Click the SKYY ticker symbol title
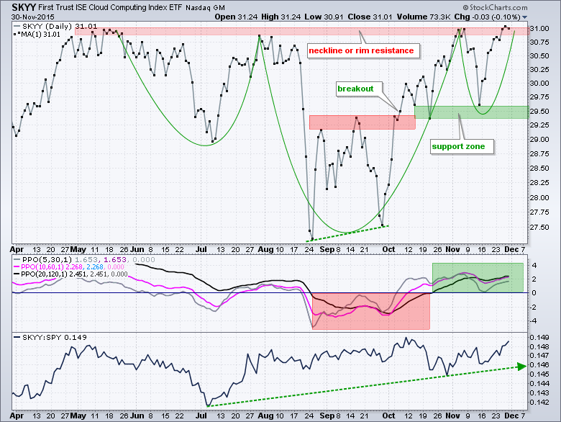This screenshot has width=561, height=422. tap(24, 7)
